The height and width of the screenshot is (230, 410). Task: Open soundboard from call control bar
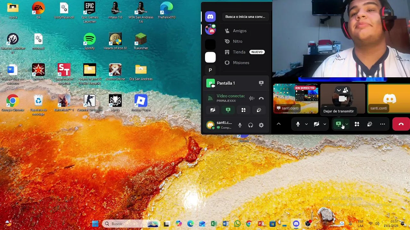coord(370,124)
